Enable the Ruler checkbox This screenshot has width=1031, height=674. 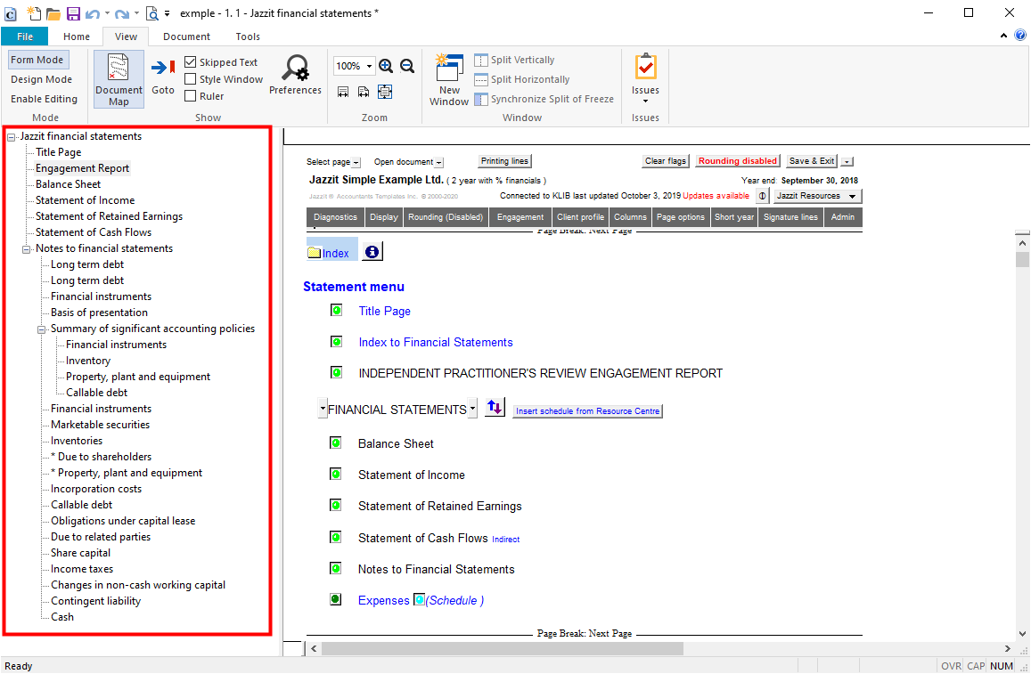(x=191, y=96)
